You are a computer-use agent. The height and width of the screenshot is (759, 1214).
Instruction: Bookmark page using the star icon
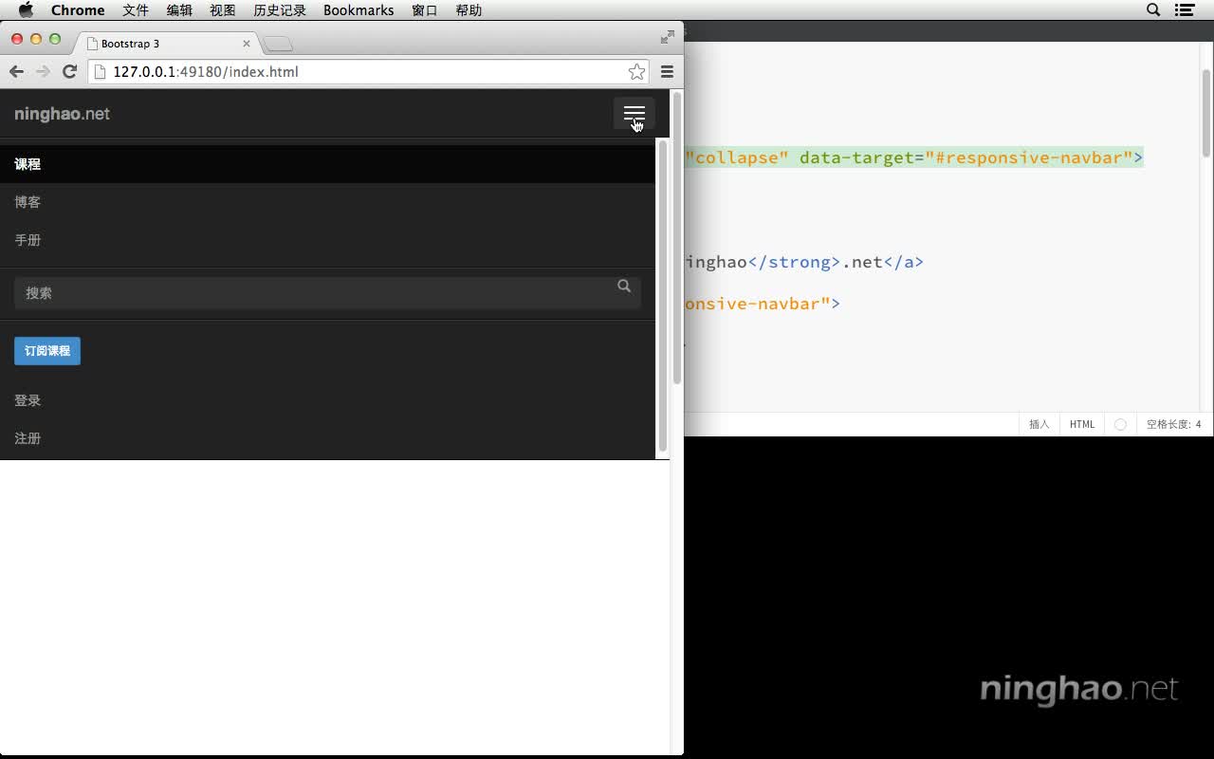pos(636,72)
